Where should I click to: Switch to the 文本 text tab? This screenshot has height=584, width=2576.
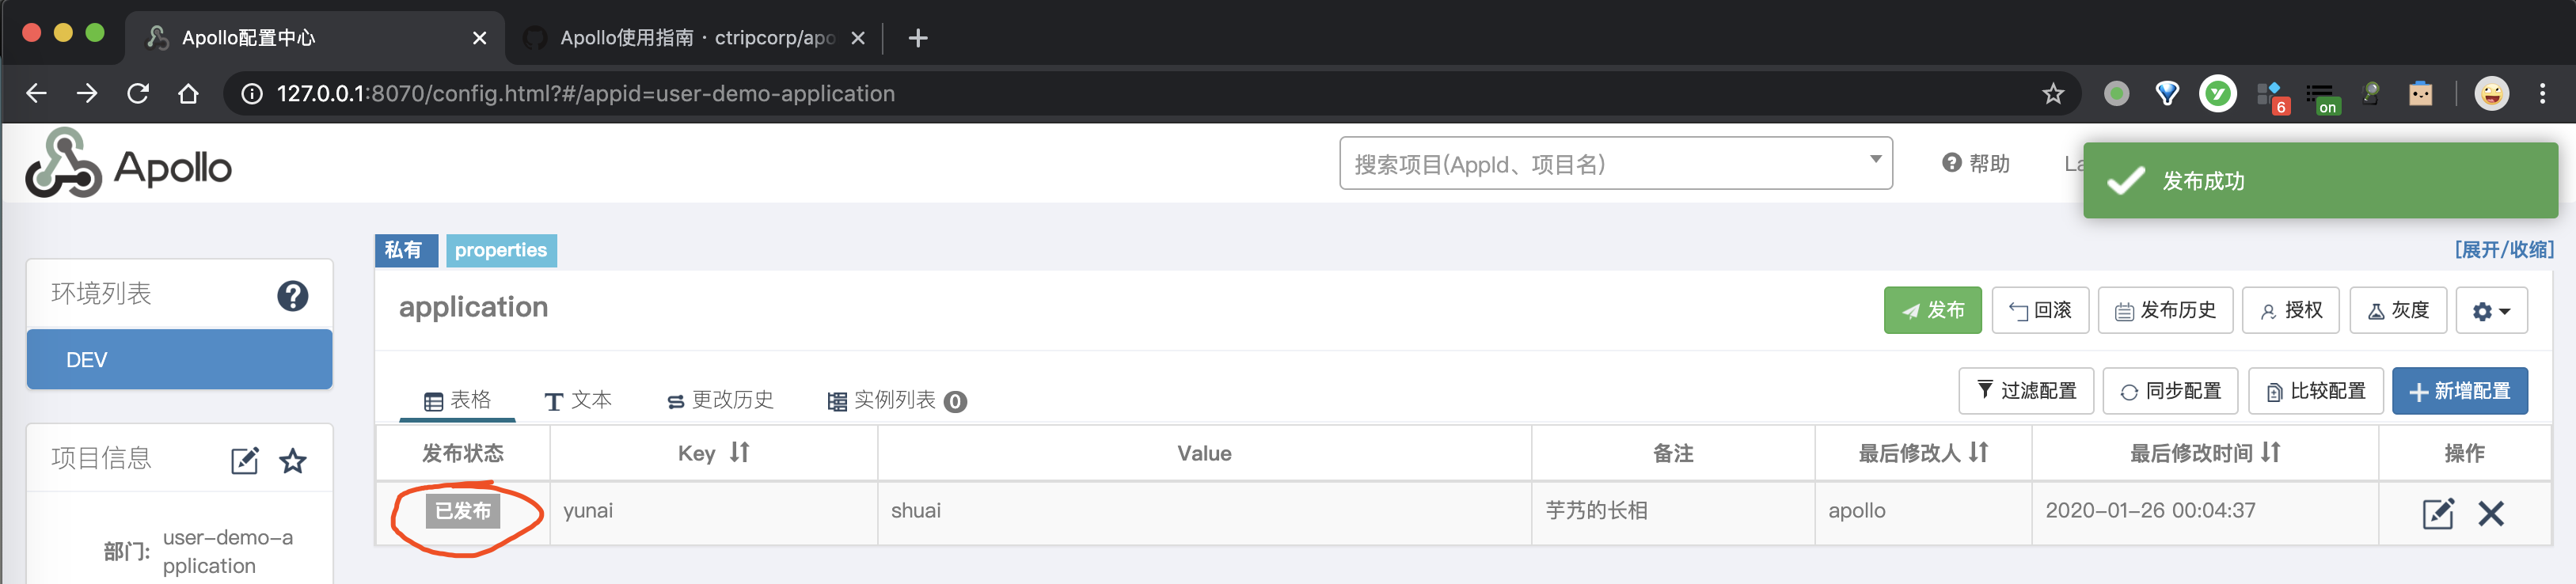pos(578,400)
